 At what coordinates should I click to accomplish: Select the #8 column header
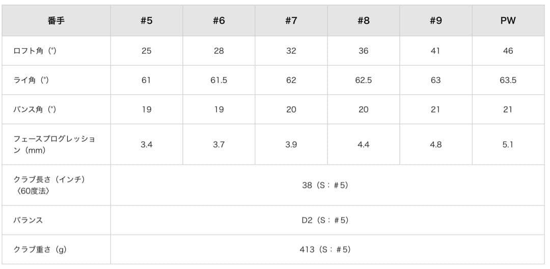(363, 21)
